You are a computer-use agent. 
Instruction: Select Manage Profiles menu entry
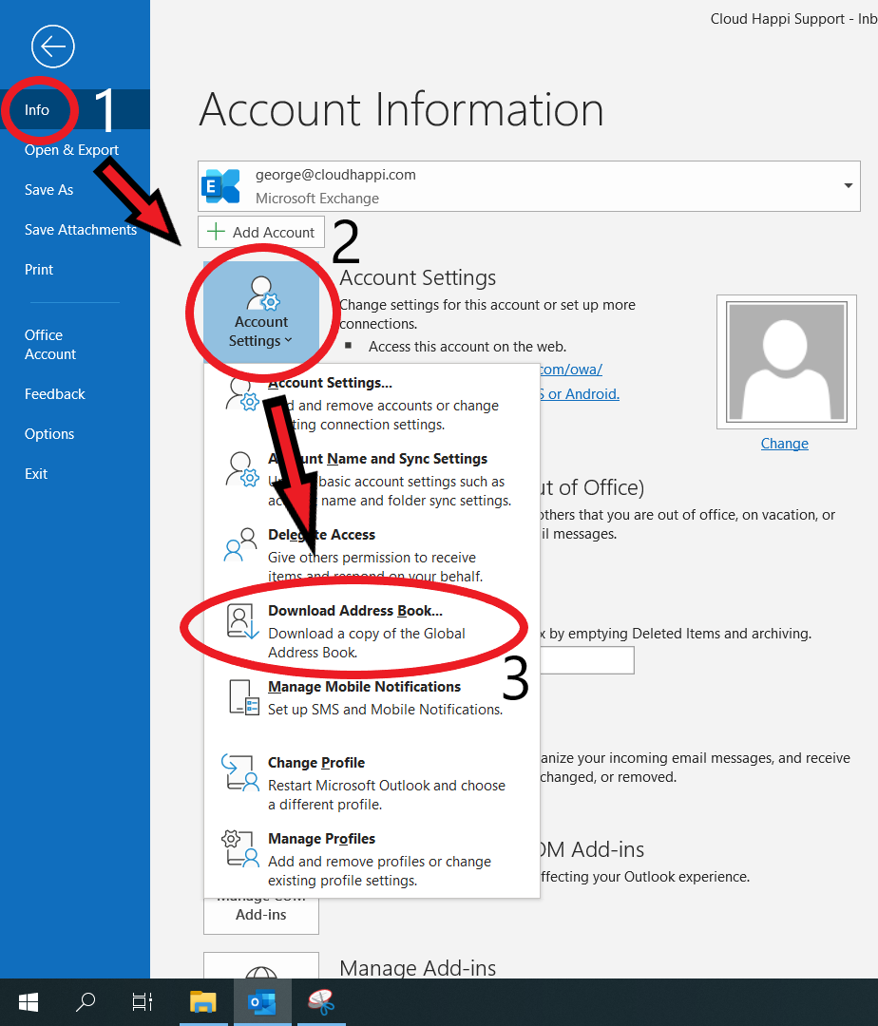[x=371, y=859]
